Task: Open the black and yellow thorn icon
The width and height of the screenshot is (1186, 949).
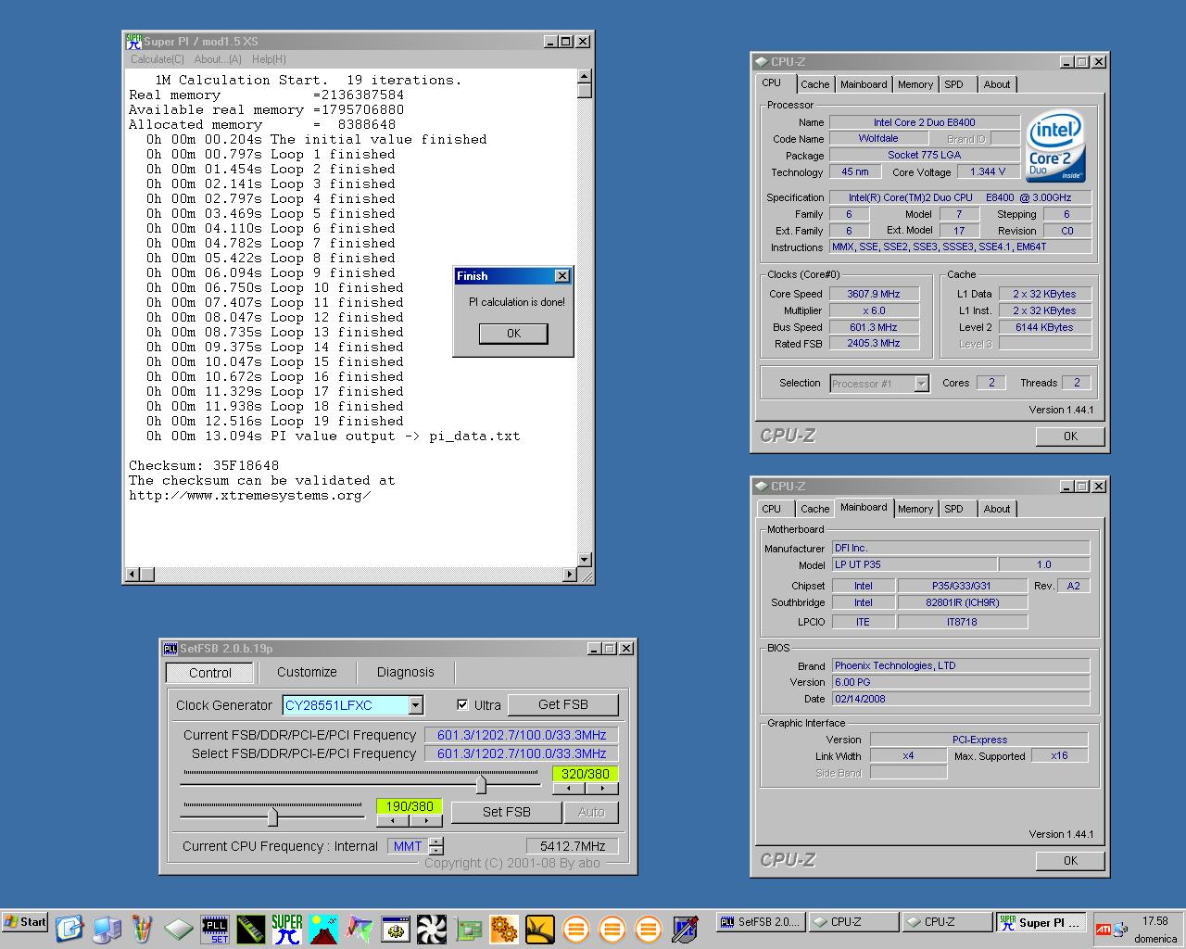Action: pyautogui.click(x=540, y=929)
